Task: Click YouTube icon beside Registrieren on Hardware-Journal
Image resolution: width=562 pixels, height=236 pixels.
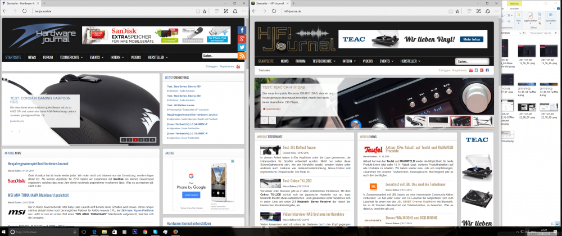Action: tap(238, 67)
